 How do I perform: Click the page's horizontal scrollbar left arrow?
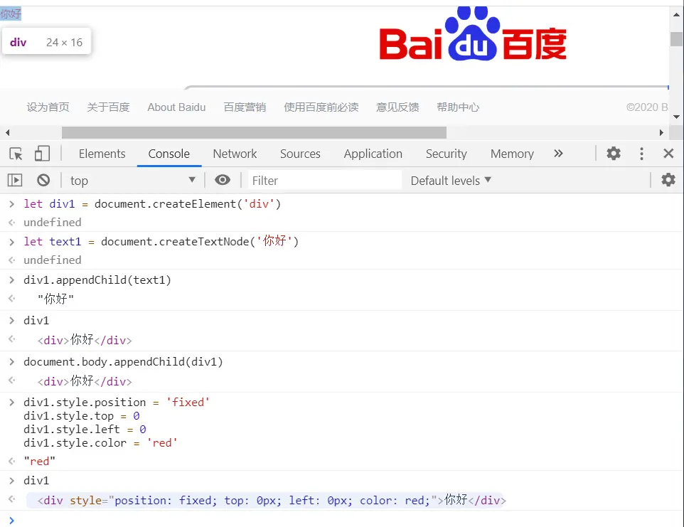point(7,132)
